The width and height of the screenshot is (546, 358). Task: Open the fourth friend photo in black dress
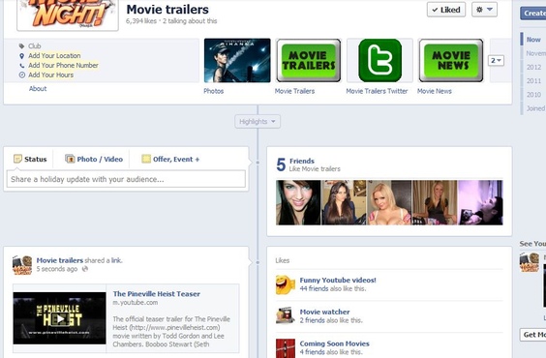point(435,202)
